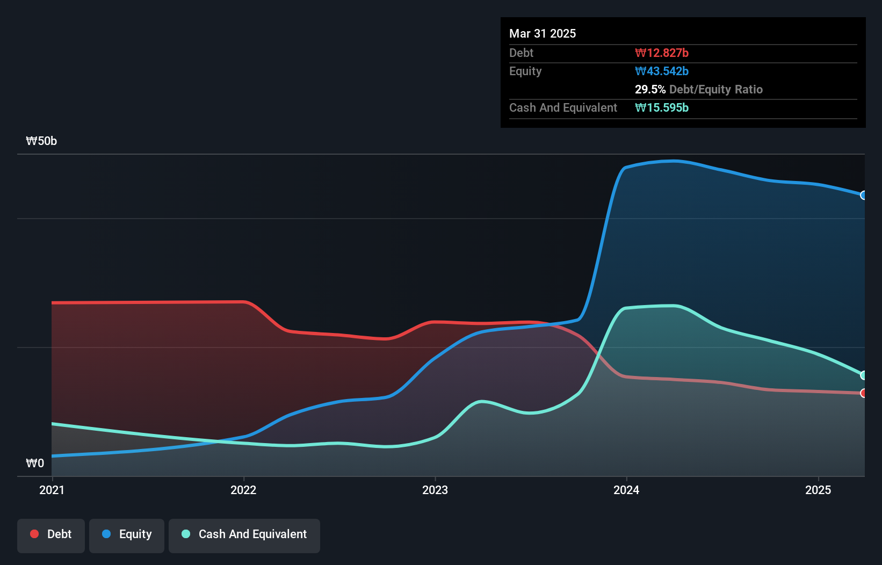Click the ₩50b gridline label
The width and height of the screenshot is (882, 565).
[41, 141]
